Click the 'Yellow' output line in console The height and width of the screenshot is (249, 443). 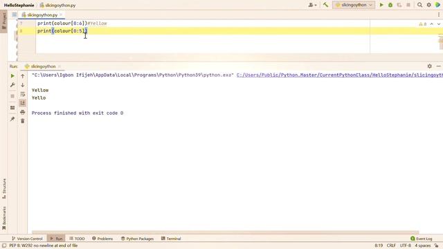[40, 90]
